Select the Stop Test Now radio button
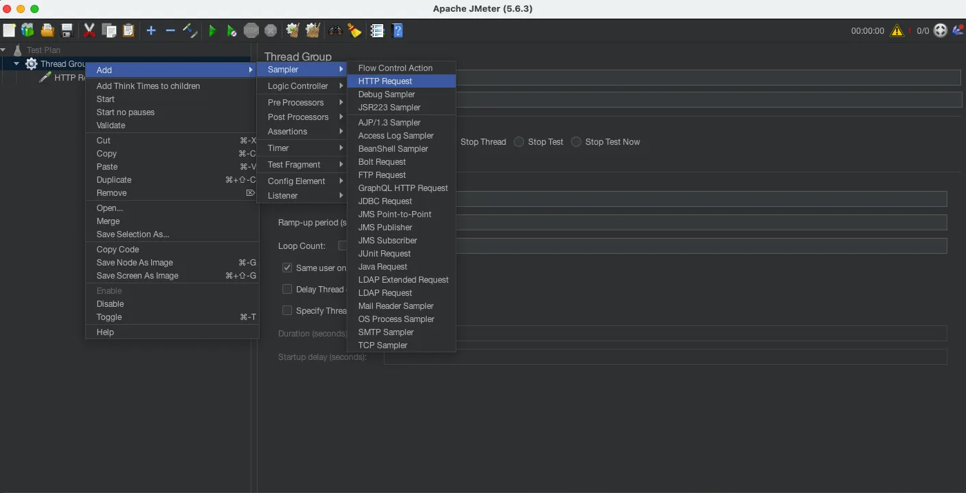Screen dimensions: 966x493 pyautogui.click(x=576, y=142)
